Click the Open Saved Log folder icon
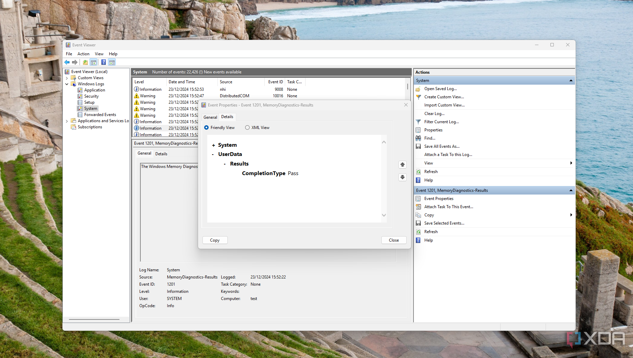The image size is (633, 358). [418, 89]
